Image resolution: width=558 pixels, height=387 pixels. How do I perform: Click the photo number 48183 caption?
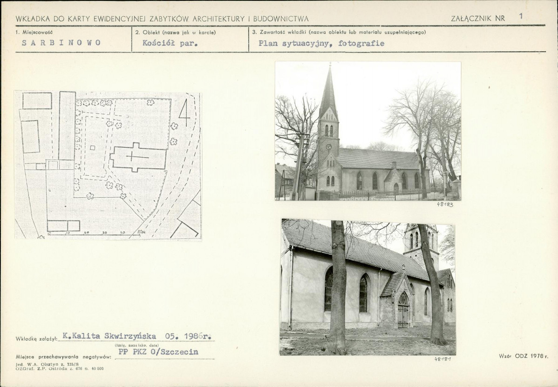click(445, 205)
